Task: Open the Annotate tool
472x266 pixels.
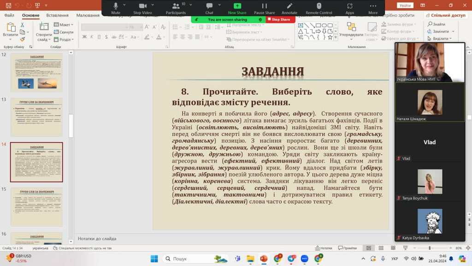Action: pyautogui.click(x=289, y=6)
